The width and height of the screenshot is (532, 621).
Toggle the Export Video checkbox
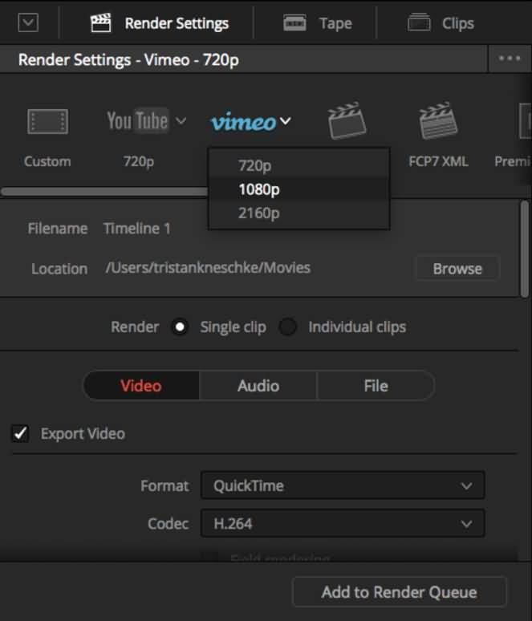coord(20,434)
